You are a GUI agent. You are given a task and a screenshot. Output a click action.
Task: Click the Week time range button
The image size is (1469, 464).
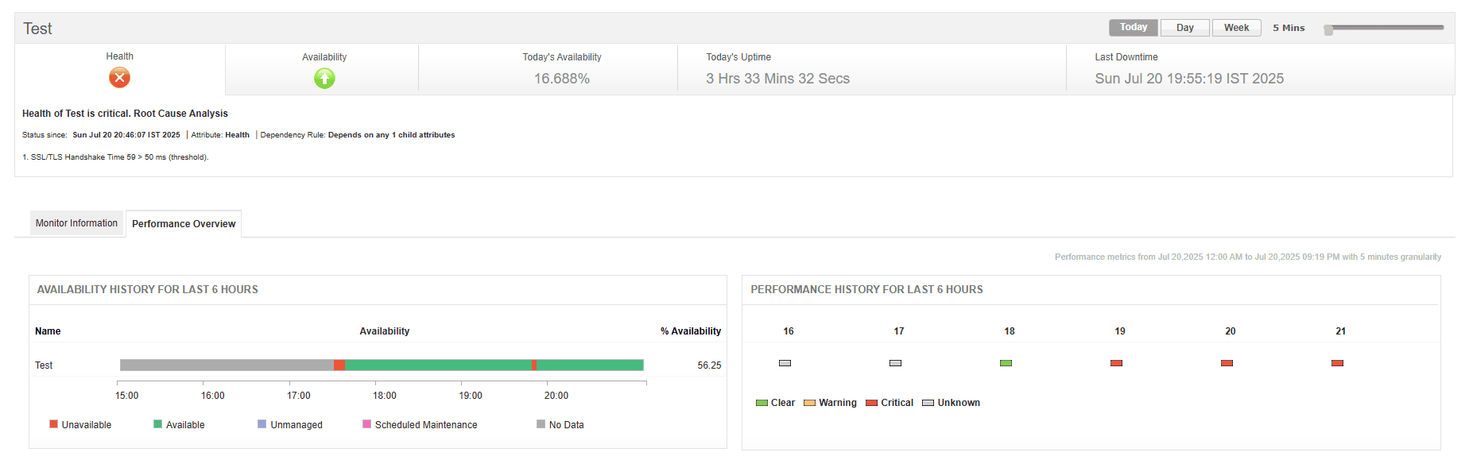click(x=1236, y=26)
